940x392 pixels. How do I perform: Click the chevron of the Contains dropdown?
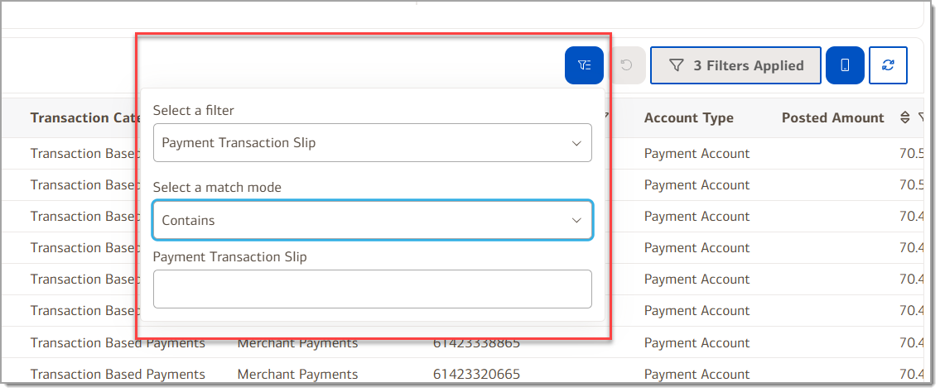(576, 220)
